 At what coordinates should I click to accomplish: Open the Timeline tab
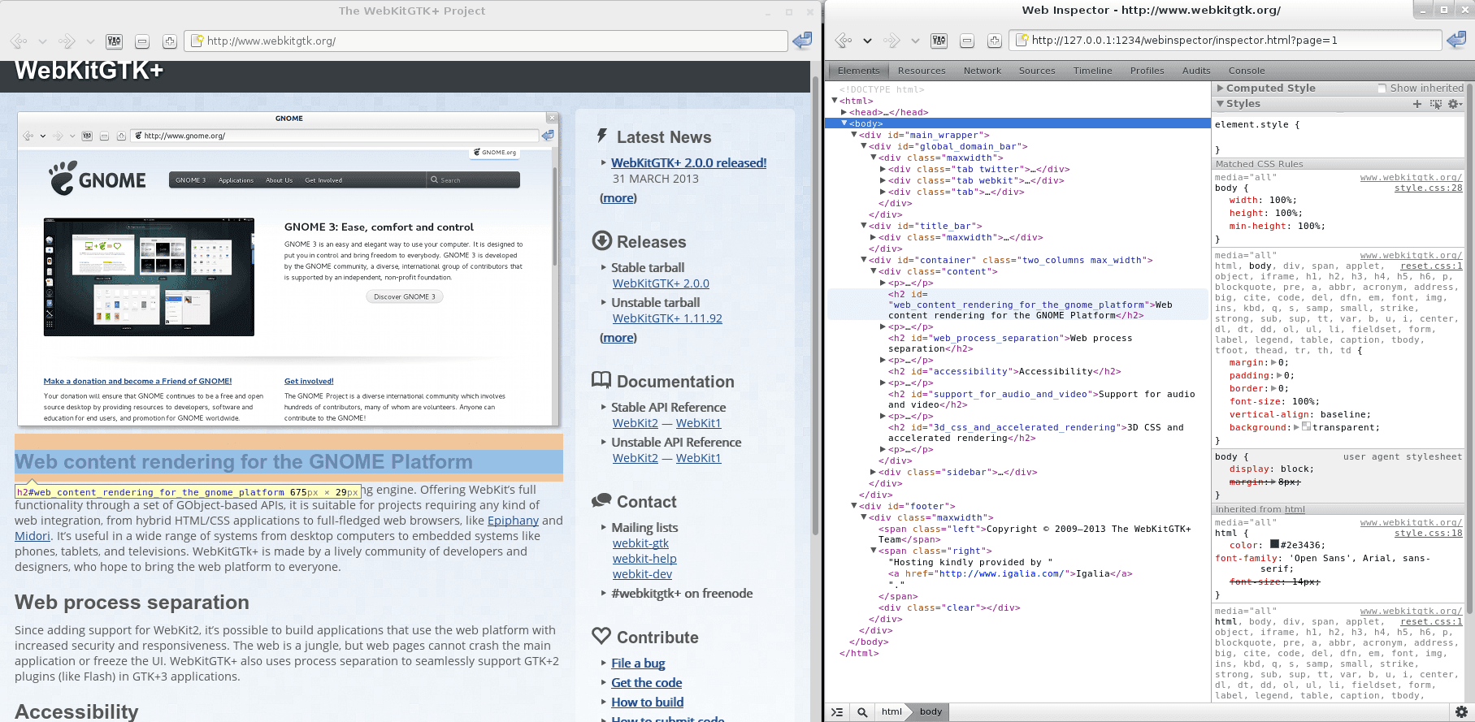1092,71
